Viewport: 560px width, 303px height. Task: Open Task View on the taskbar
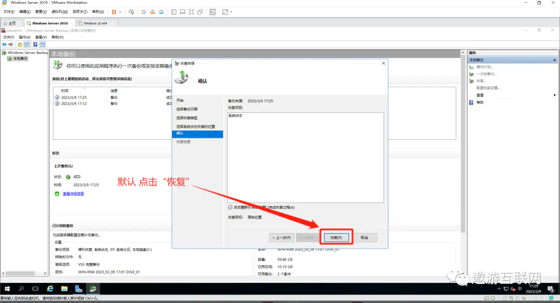tap(35, 288)
